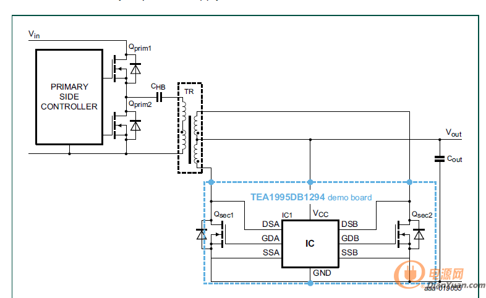Click the Qprim1 label text
Screen dimensions: 486x298
click(x=140, y=48)
